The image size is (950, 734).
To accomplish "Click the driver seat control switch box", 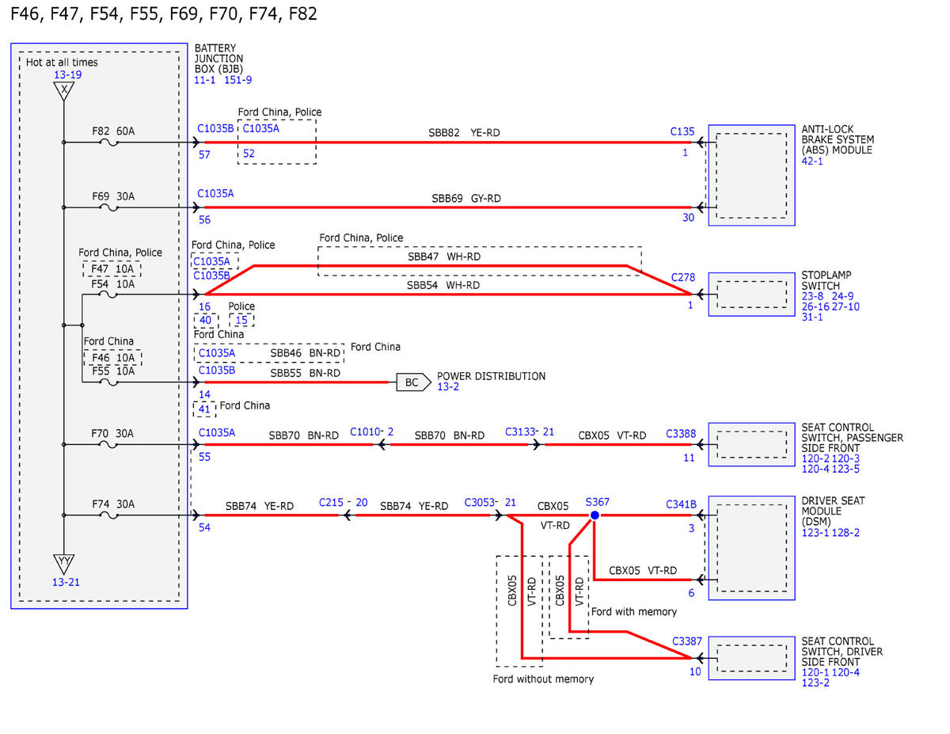I will 751,659.
